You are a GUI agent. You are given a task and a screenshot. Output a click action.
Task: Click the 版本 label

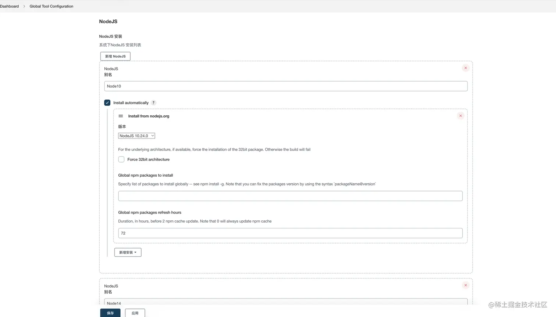[122, 126]
